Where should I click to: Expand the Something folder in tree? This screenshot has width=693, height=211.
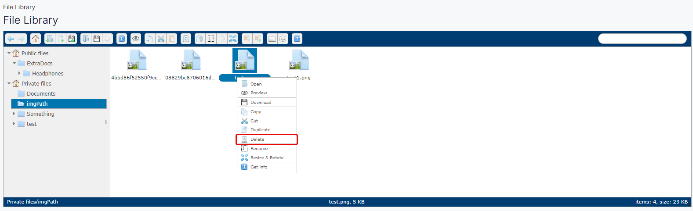pos(14,114)
